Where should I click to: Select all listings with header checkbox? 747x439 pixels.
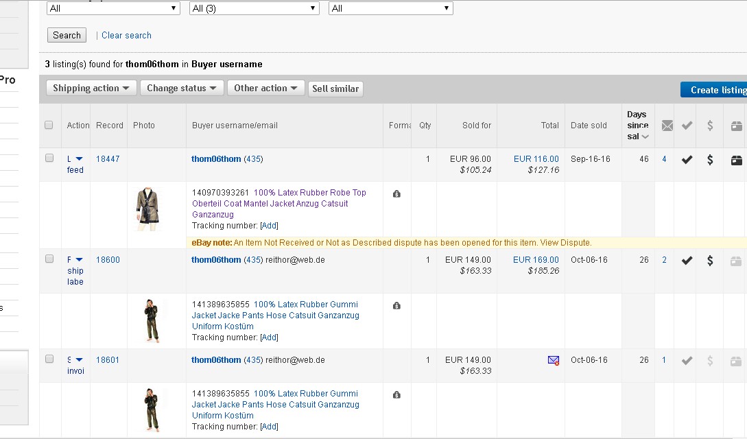49,125
